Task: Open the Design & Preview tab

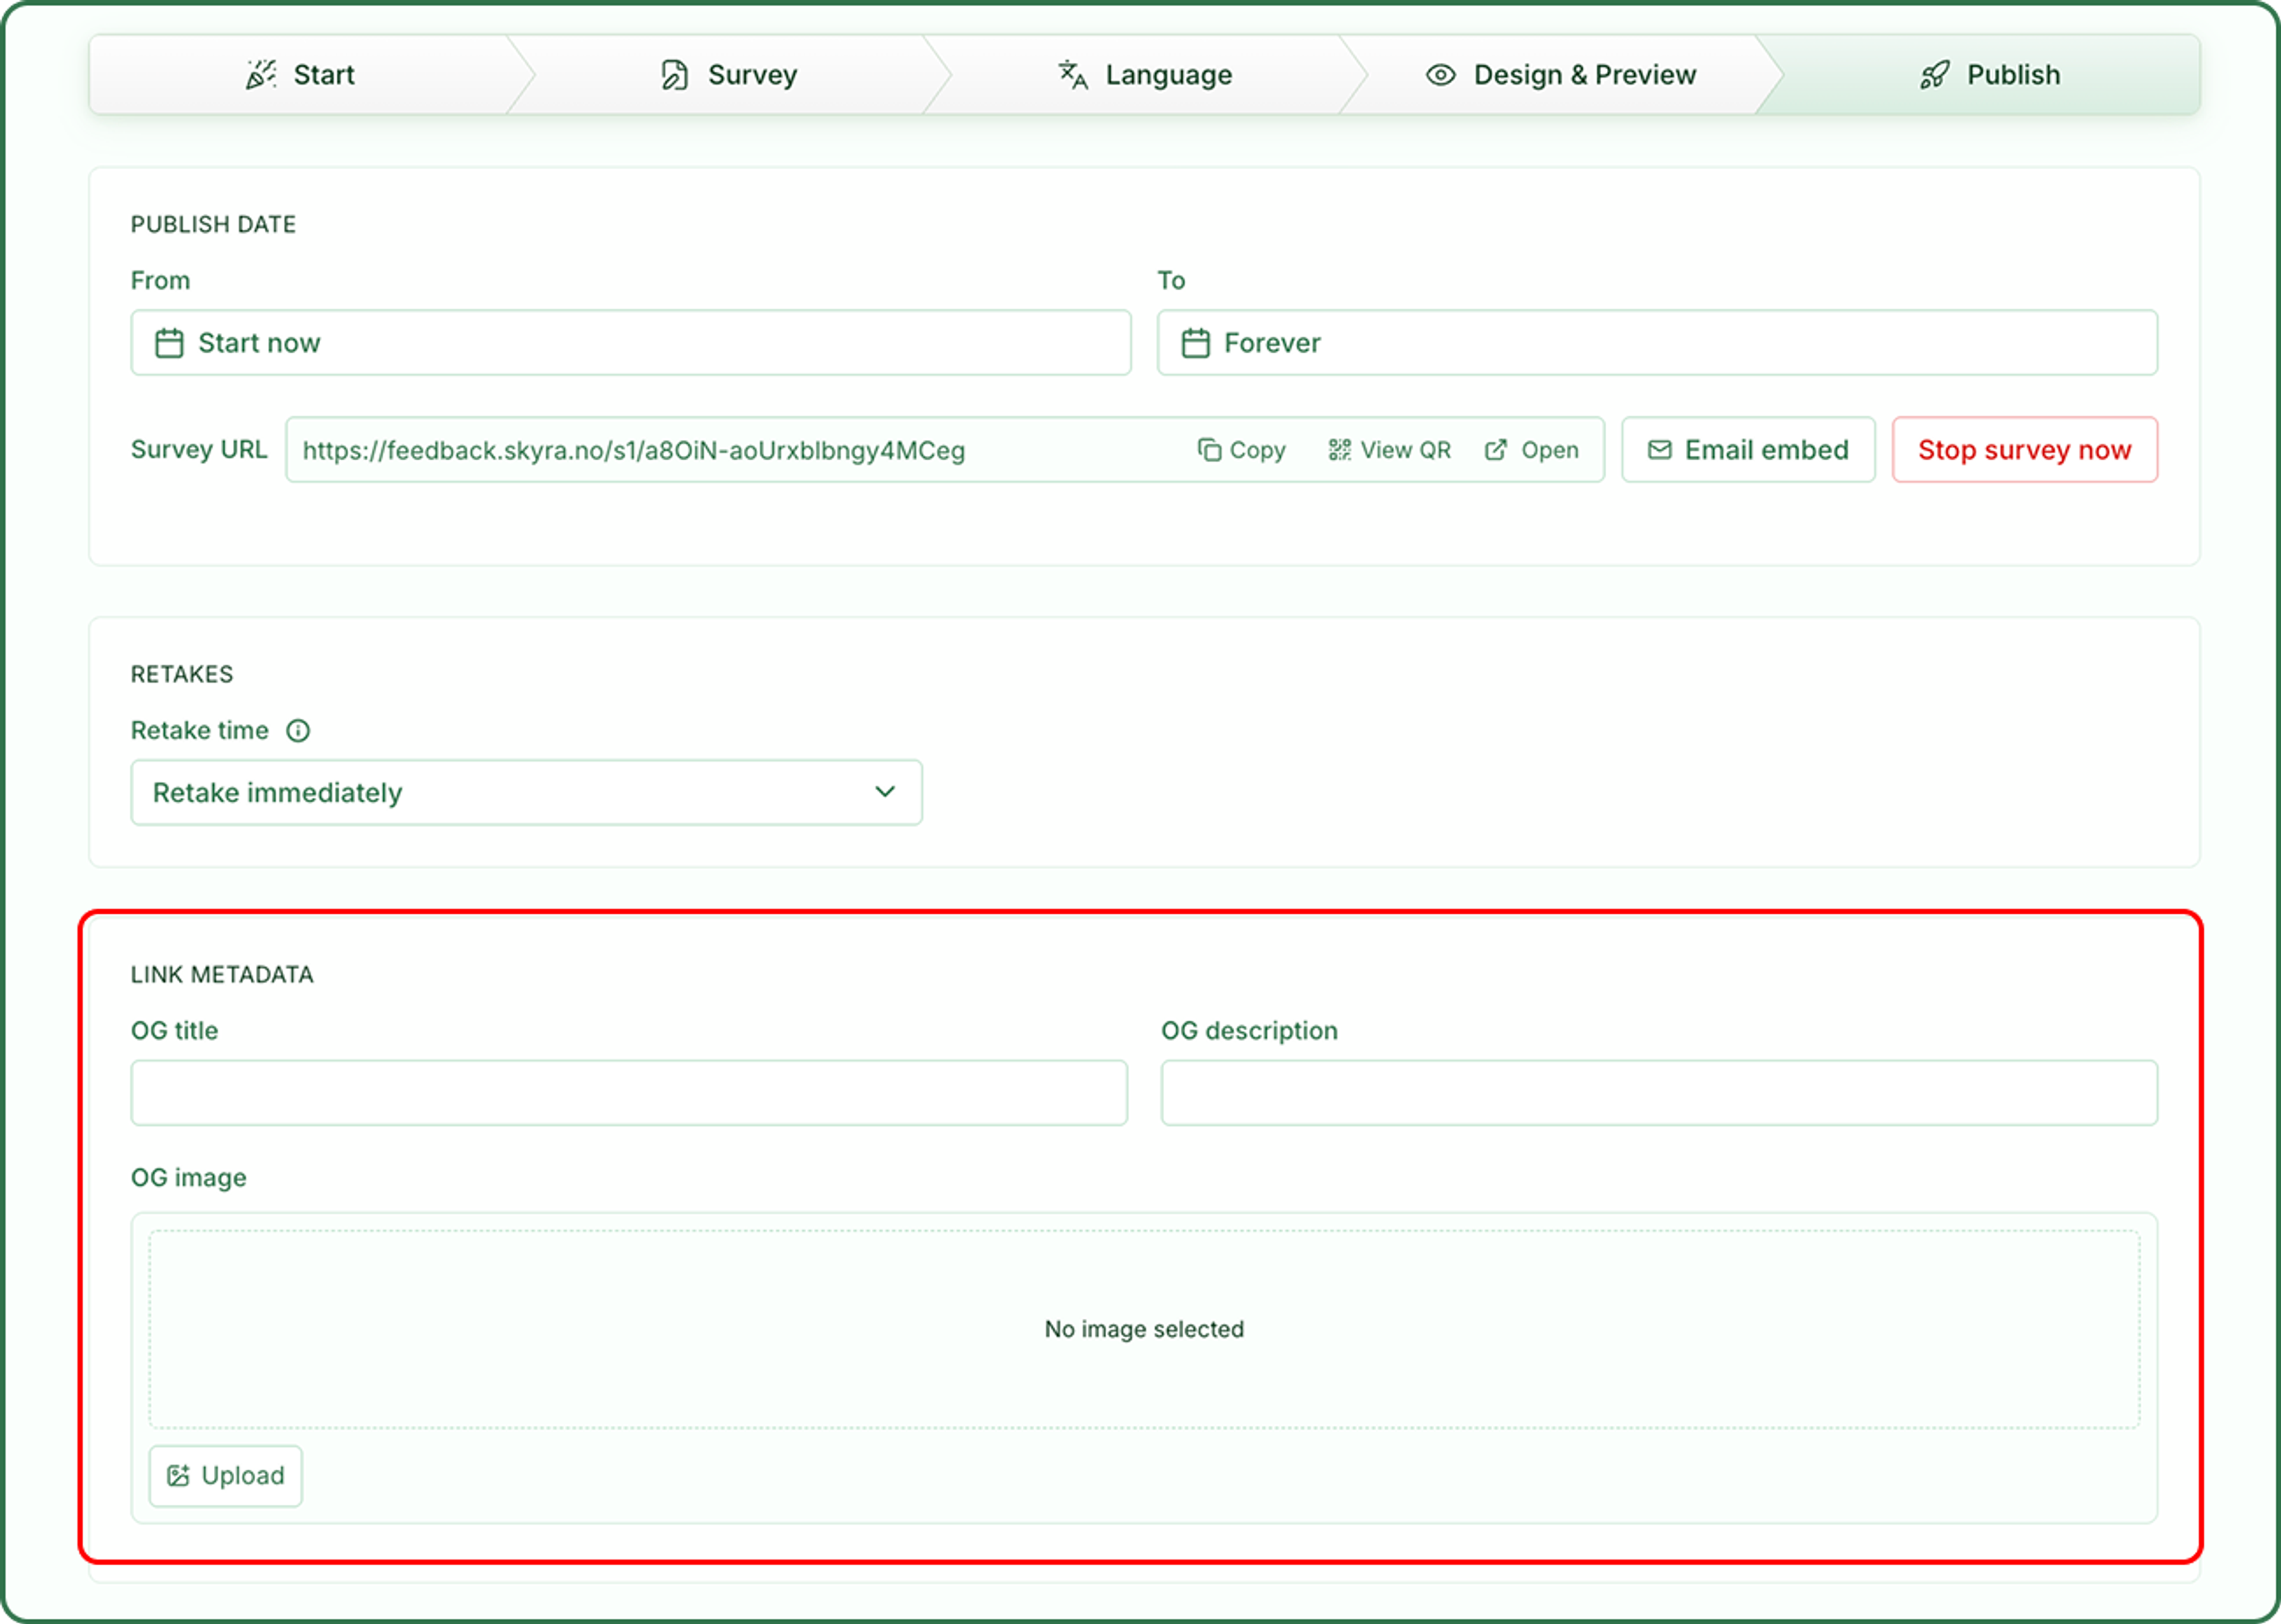Action: [1560, 75]
